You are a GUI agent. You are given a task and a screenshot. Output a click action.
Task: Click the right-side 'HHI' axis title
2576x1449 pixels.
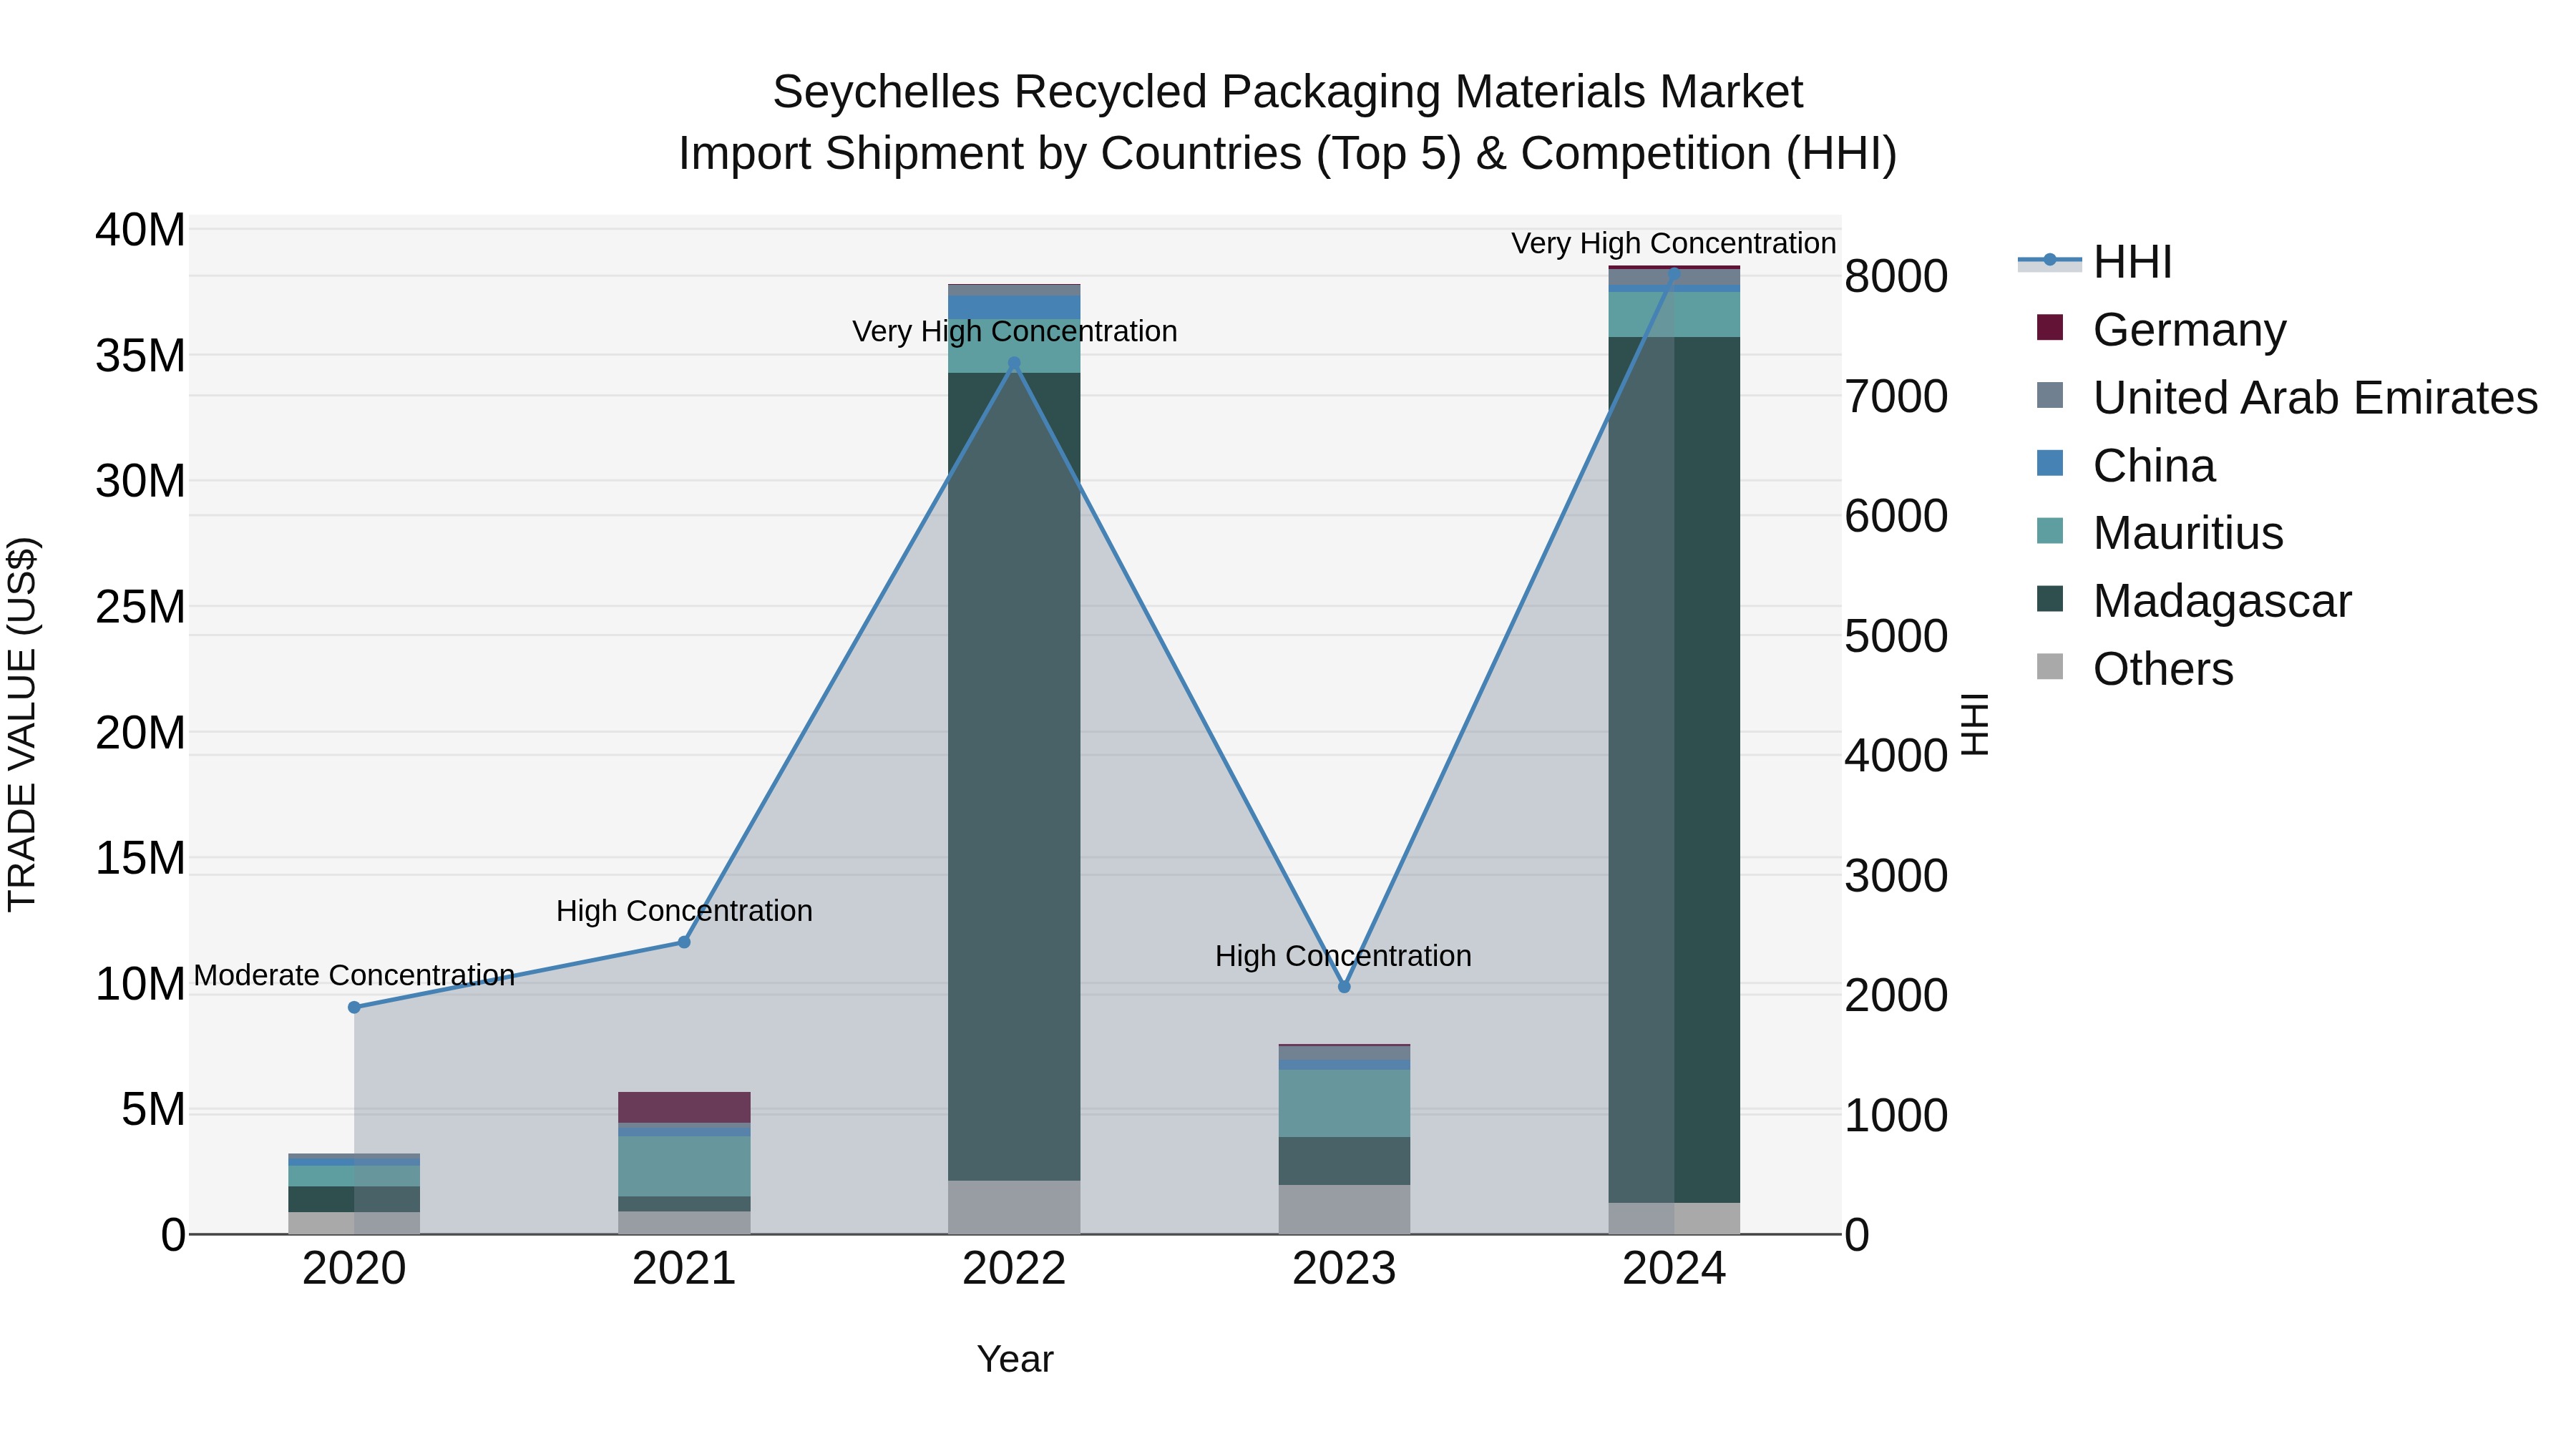tap(1975, 724)
